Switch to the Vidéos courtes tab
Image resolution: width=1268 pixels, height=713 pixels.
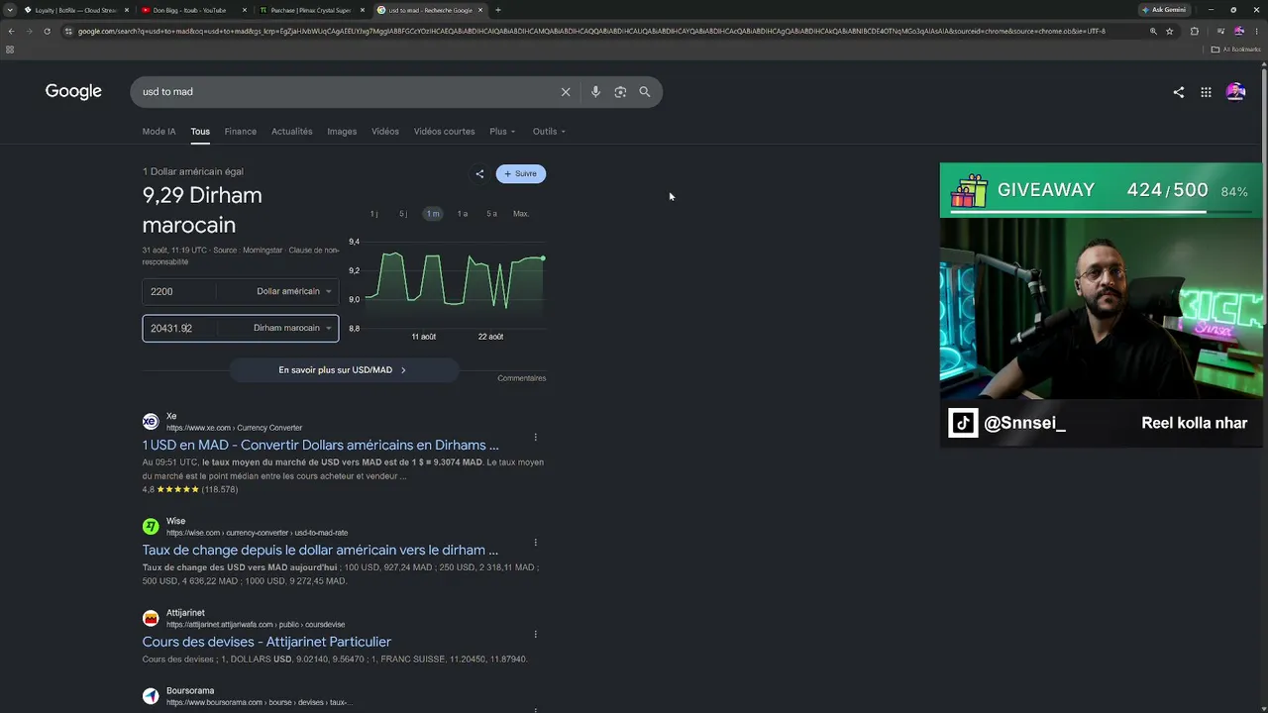pyautogui.click(x=444, y=132)
